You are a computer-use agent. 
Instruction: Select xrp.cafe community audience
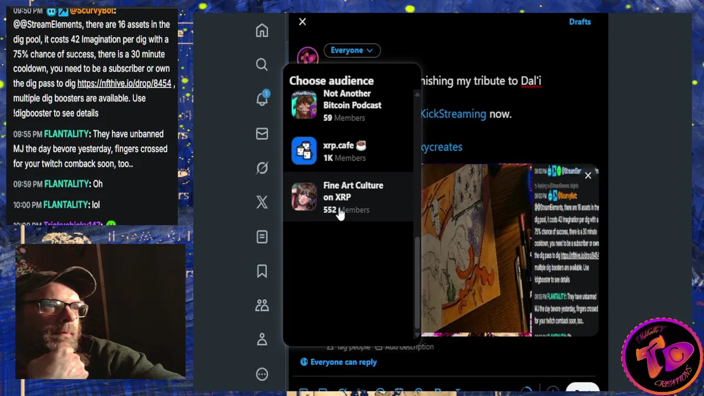tap(348, 151)
